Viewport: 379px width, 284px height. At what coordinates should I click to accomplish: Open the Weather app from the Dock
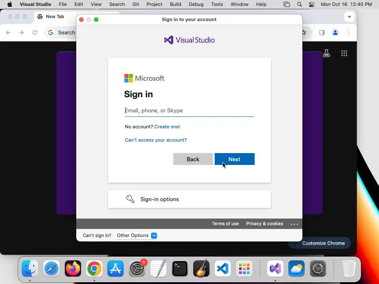click(296, 268)
